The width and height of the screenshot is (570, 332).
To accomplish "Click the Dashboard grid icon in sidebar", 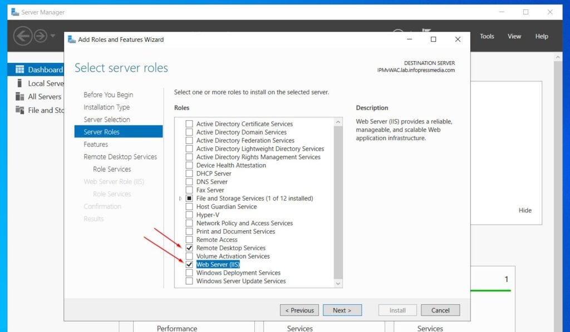I will click(x=19, y=70).
